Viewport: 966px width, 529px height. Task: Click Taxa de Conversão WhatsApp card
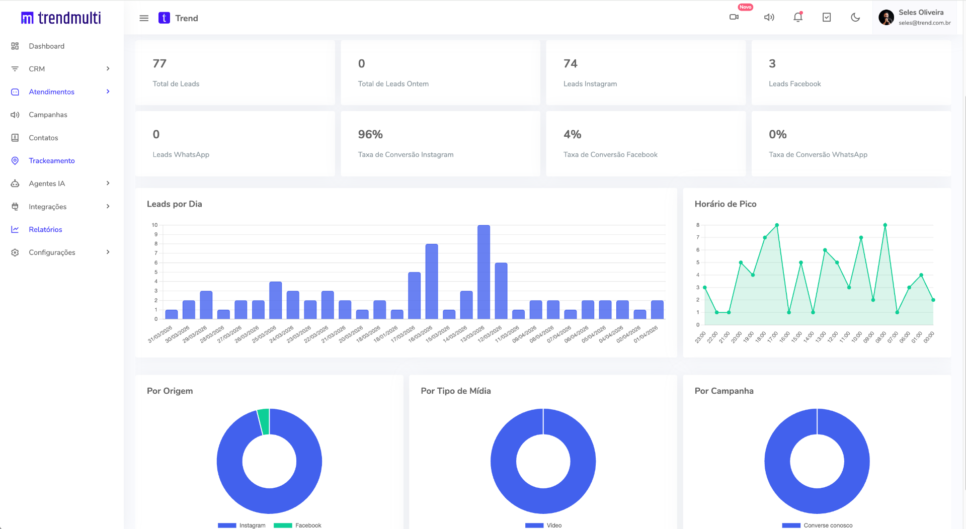tap(851, 143)
